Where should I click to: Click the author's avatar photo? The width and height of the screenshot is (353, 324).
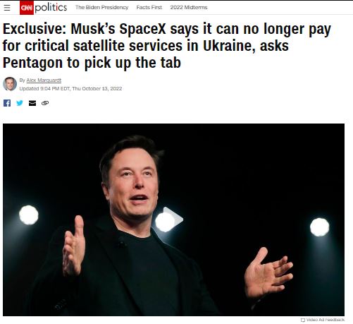click(x=10, y=84)
